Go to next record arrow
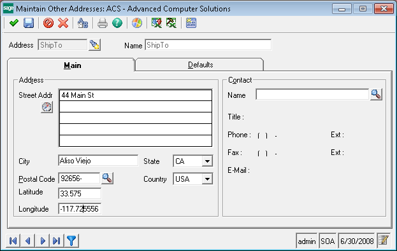The height and width of the screenshot is (251, 397). 43,241
